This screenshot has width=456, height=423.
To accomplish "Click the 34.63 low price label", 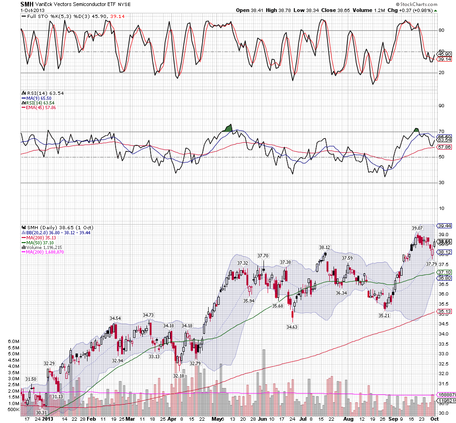I will 293,326.
